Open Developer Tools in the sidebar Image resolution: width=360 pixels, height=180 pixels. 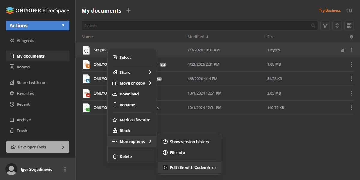tap(37, 147)
